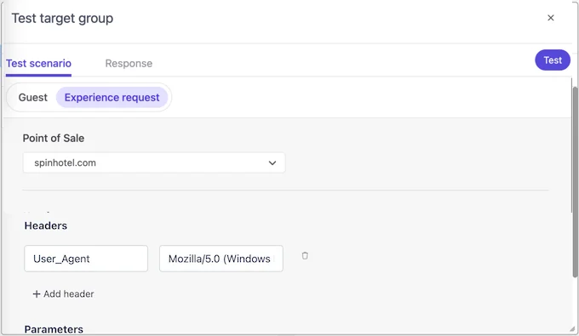Image resolution: width=579 pixels, height=336 pixels.
Task: Close the Test target group dialog
Action: pos(551,18)
